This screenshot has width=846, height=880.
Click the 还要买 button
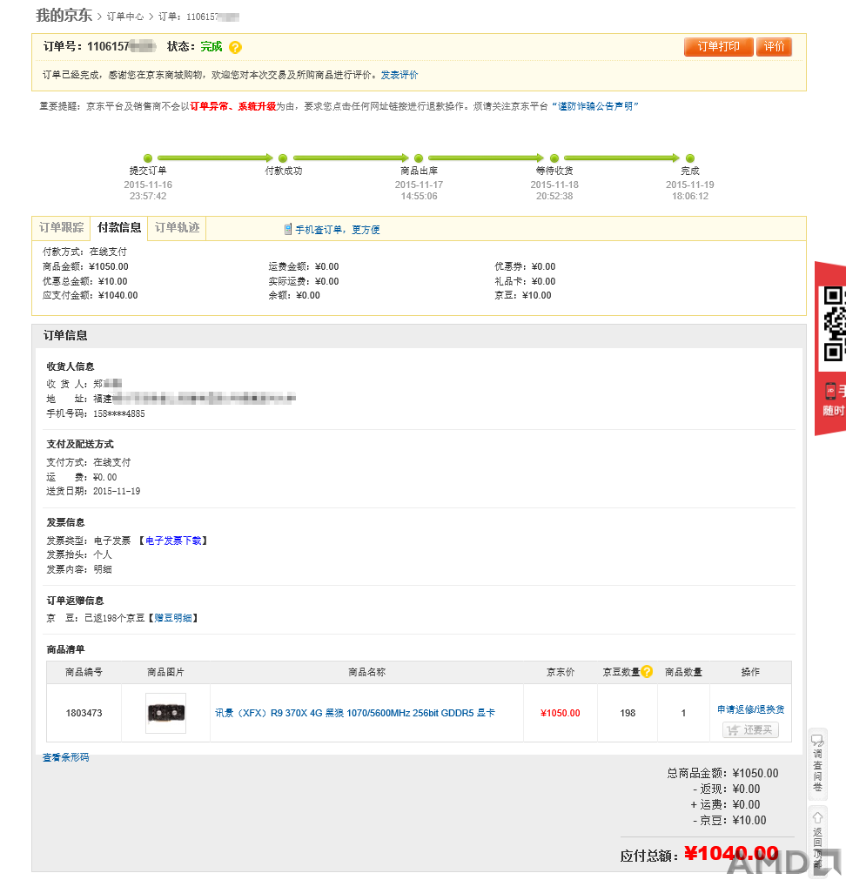coord(750,730)
